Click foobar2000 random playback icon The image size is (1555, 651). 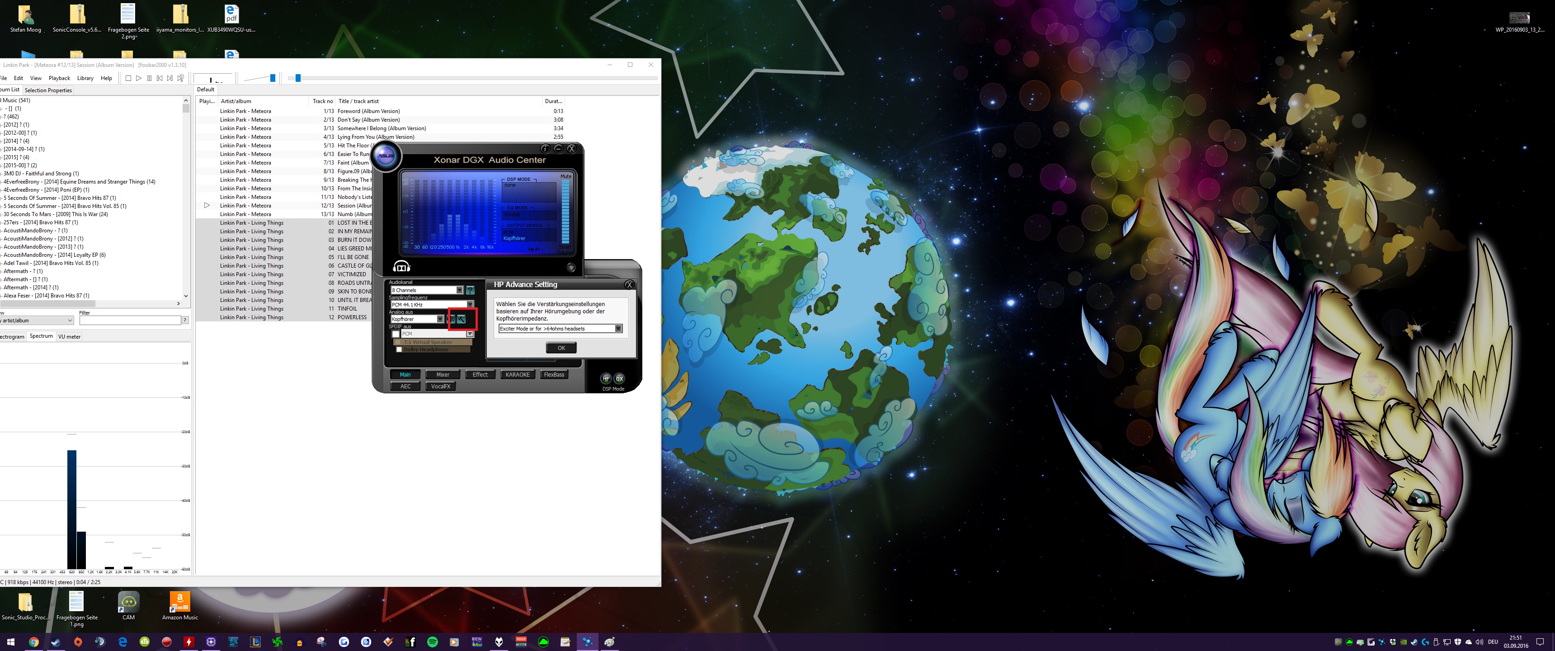click(x=180, y=78)
